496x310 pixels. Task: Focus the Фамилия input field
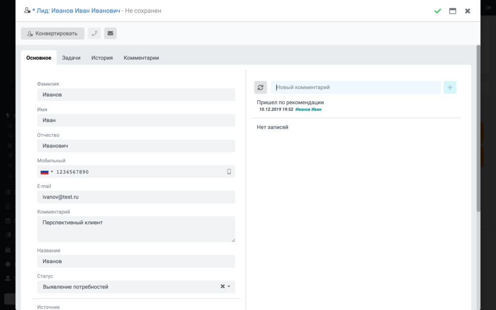click(136, 94)
